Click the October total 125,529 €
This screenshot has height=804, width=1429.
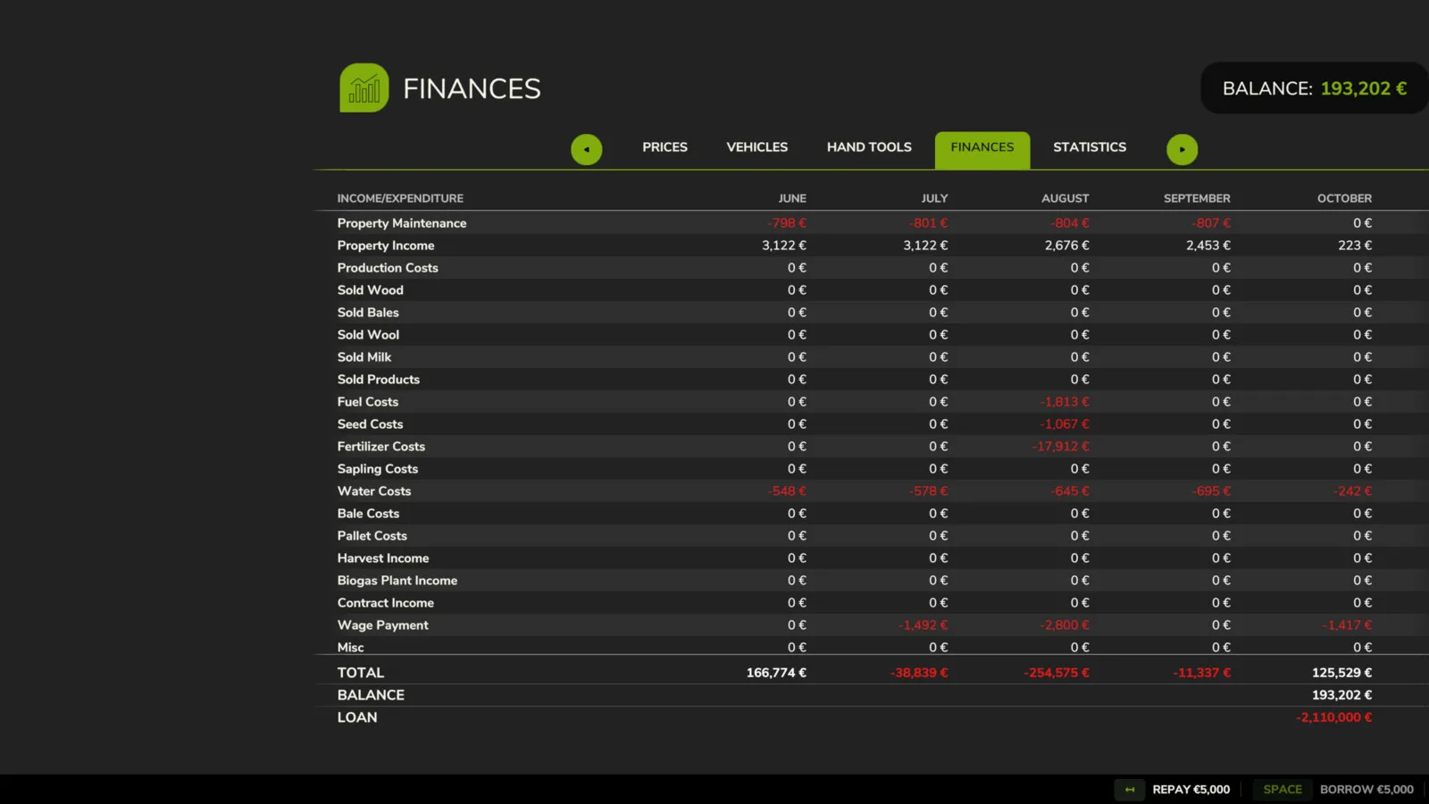(1341, 673)
